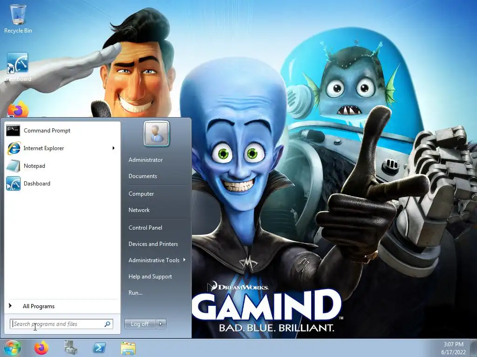This screenshot has height=357, width=477.
Task: Click the date 6/17/2022 in the tray
Action: click(453, 352)
